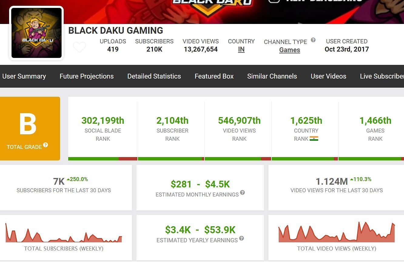Open the User Videos tab
This screenshot has width=404, height=262.
point(328,76)
